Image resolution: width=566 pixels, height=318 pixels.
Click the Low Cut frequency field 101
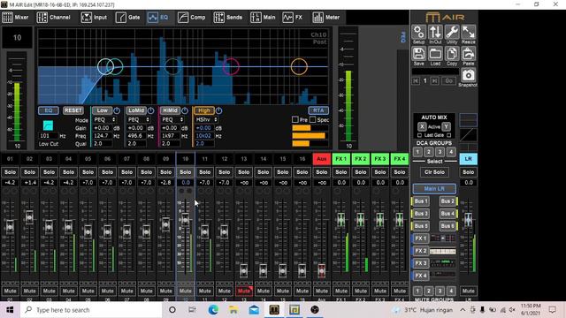(x=49, y=135)
